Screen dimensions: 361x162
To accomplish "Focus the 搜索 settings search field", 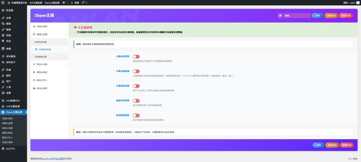I will point(297,16).
